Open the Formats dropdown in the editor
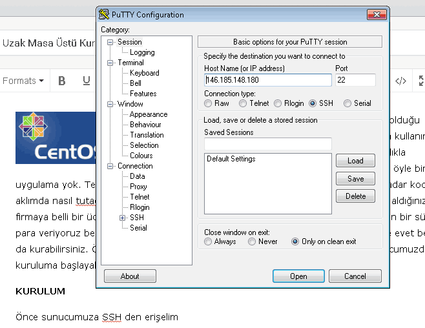 (x=23, y=81)
